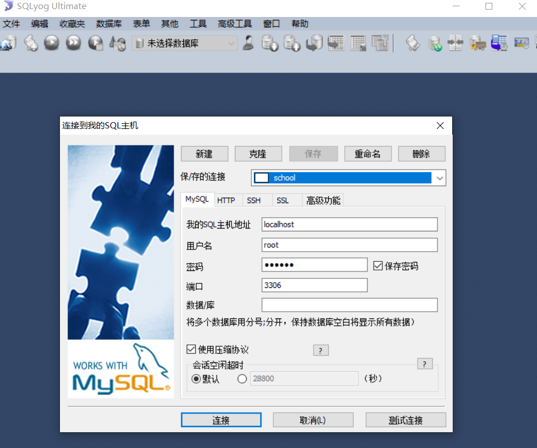Click the empty 数据/库 field

click(349, 305)
